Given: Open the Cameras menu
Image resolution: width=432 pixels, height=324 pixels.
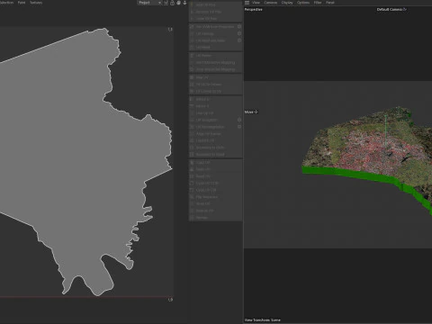Looking at the screenshot, I should (x=271, y=3).
